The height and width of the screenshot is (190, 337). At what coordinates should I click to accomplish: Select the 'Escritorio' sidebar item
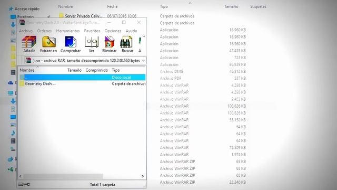click(x=25, y=16)
